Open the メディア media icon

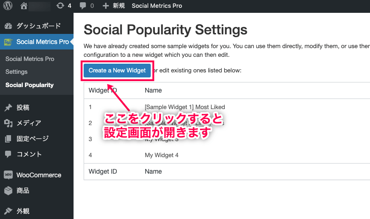[8, 123]
